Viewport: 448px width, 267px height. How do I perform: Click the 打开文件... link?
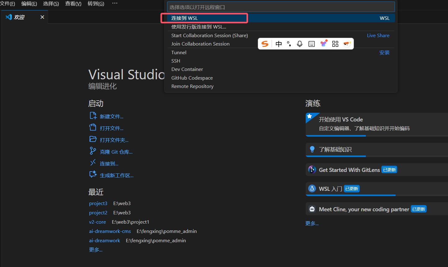click(112, 128)
